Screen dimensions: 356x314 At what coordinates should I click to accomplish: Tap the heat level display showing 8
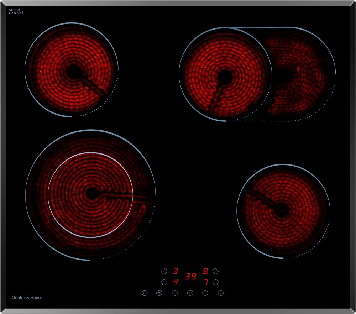pos(205,271)
